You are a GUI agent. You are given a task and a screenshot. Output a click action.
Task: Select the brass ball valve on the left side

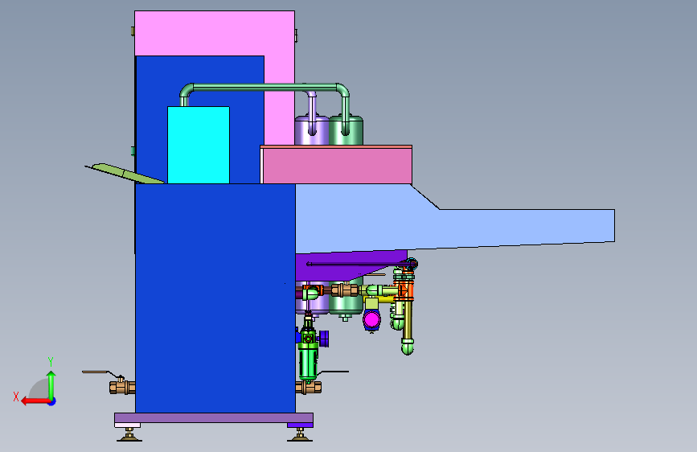click(122, 387)
